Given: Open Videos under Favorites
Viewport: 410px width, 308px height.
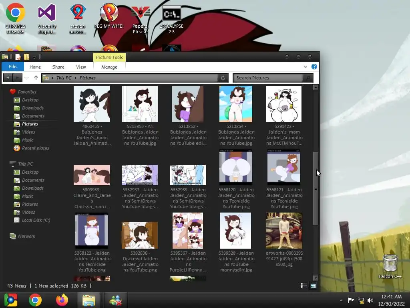Looking at the screenshot, I should (28, 132).
